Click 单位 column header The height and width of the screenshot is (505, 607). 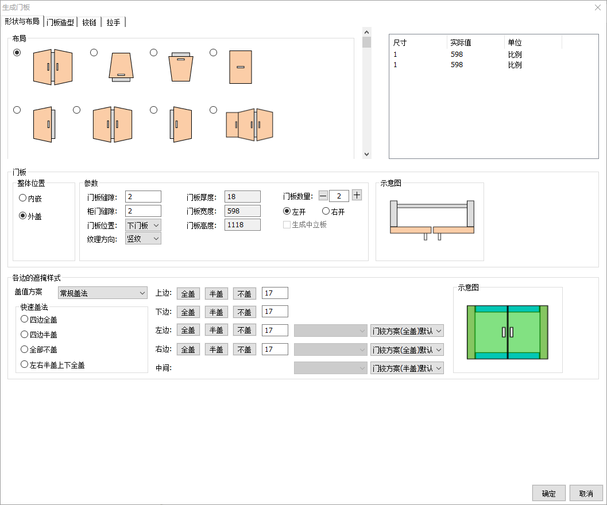click(x=533, y=42)
